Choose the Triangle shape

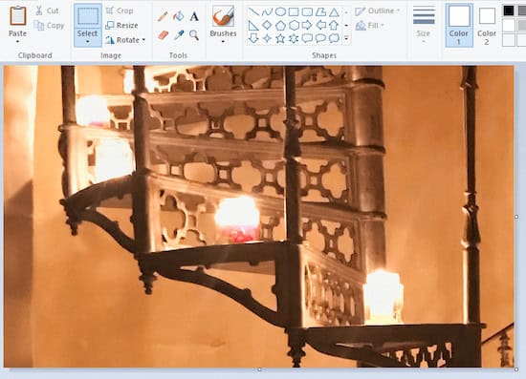pos(334,12)
